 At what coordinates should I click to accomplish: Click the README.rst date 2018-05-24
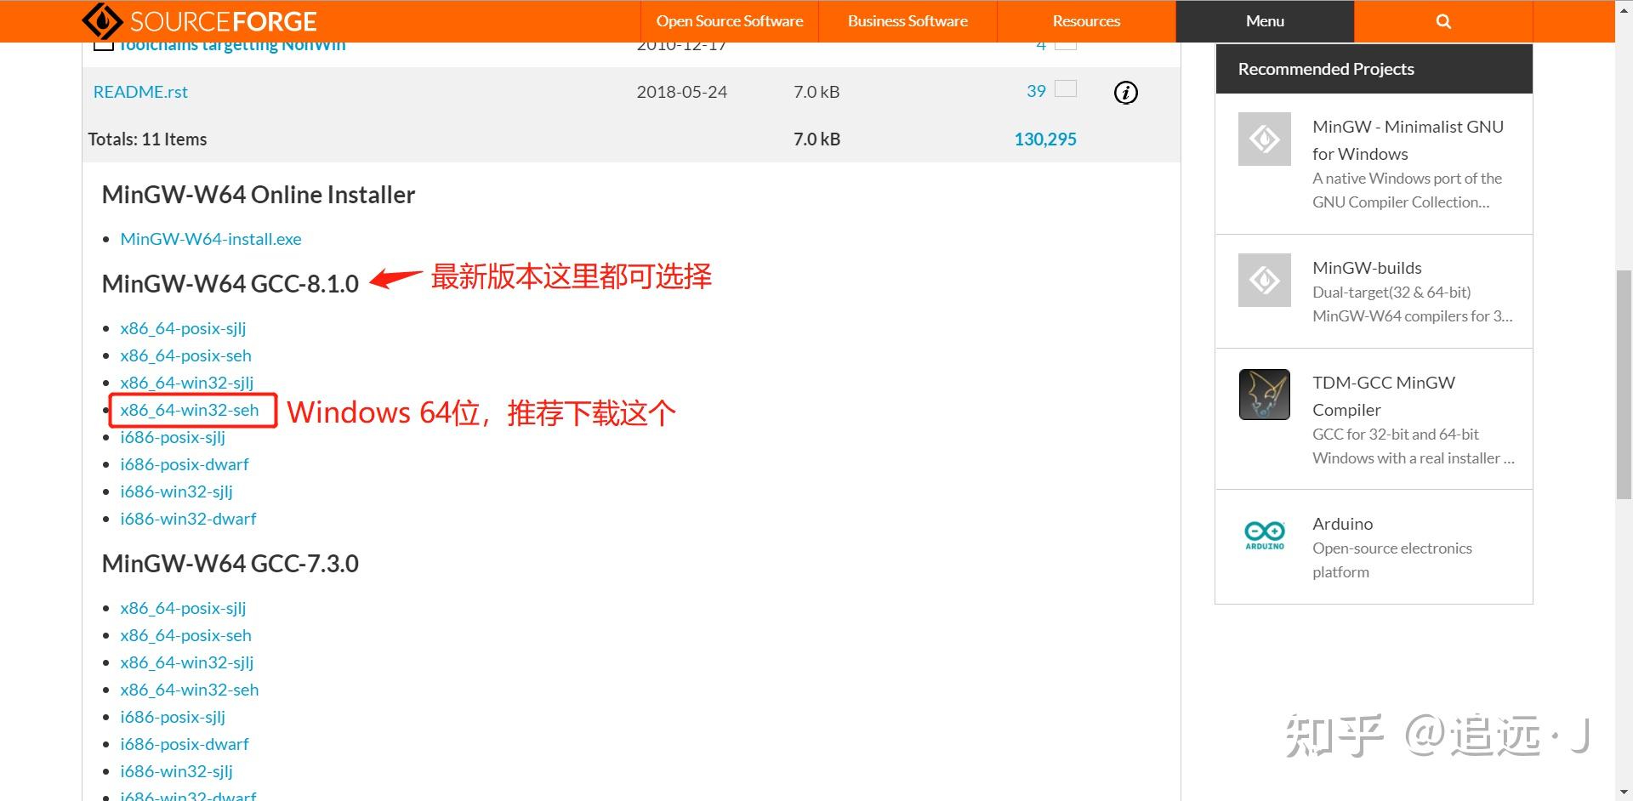[x=681, y=92]
